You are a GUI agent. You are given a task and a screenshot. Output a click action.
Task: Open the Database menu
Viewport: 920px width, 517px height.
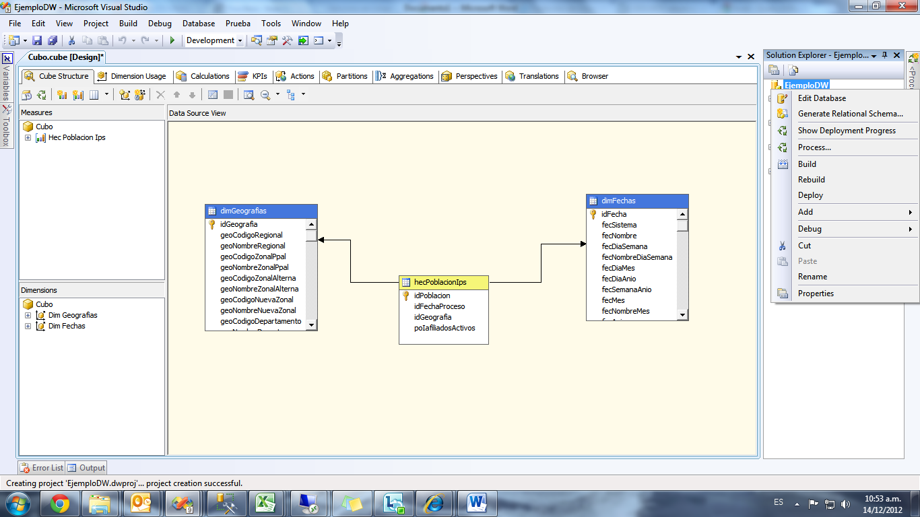click(x=199, y=23)
